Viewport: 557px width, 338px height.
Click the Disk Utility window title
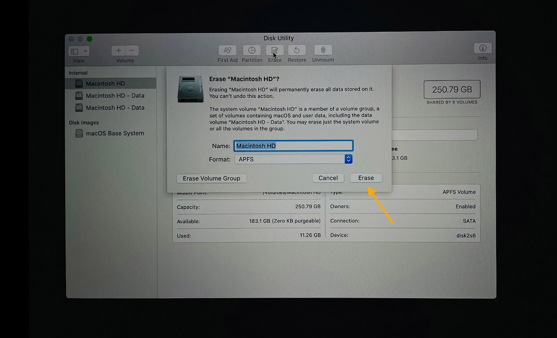278,38
